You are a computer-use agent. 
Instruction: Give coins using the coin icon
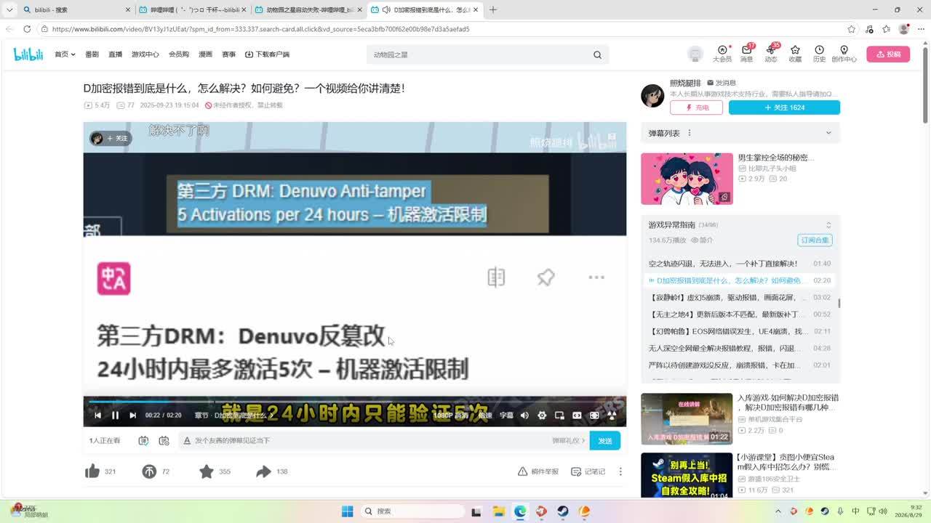coord(149,471)
